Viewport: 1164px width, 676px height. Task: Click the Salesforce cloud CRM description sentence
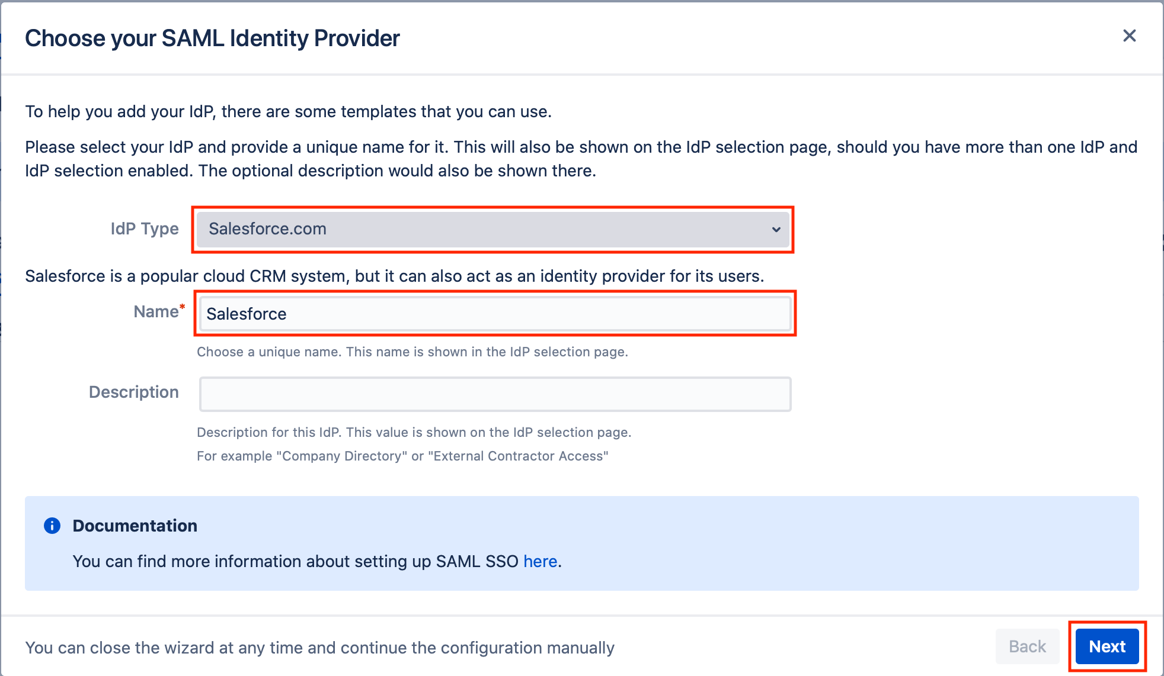[x=395, y=276]
